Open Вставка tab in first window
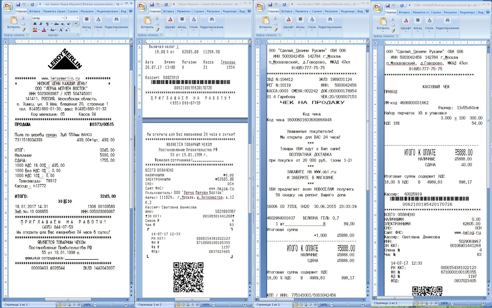The image size is (492, 308). point(35,11)
